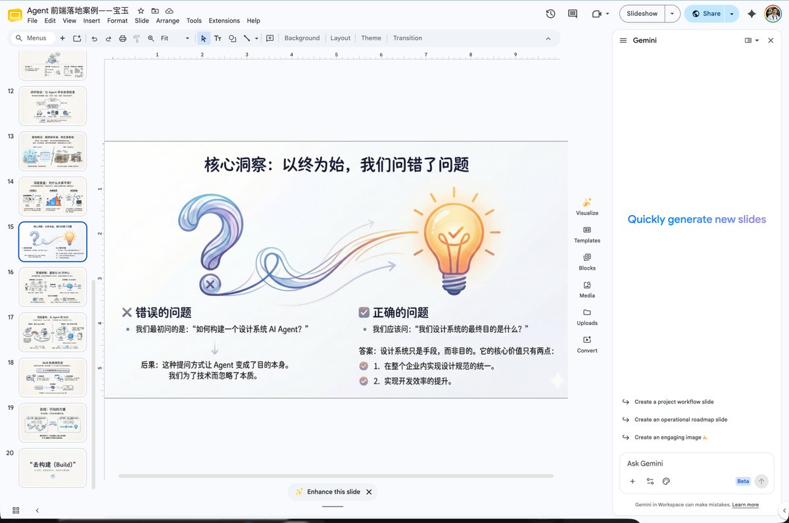
Task: Open the Templates sidebar tool
Action: 587,234
